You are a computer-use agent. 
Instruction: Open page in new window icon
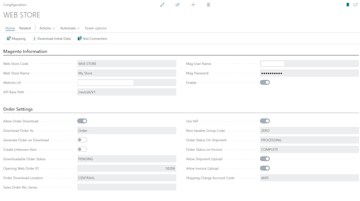[x=355, y=5]
